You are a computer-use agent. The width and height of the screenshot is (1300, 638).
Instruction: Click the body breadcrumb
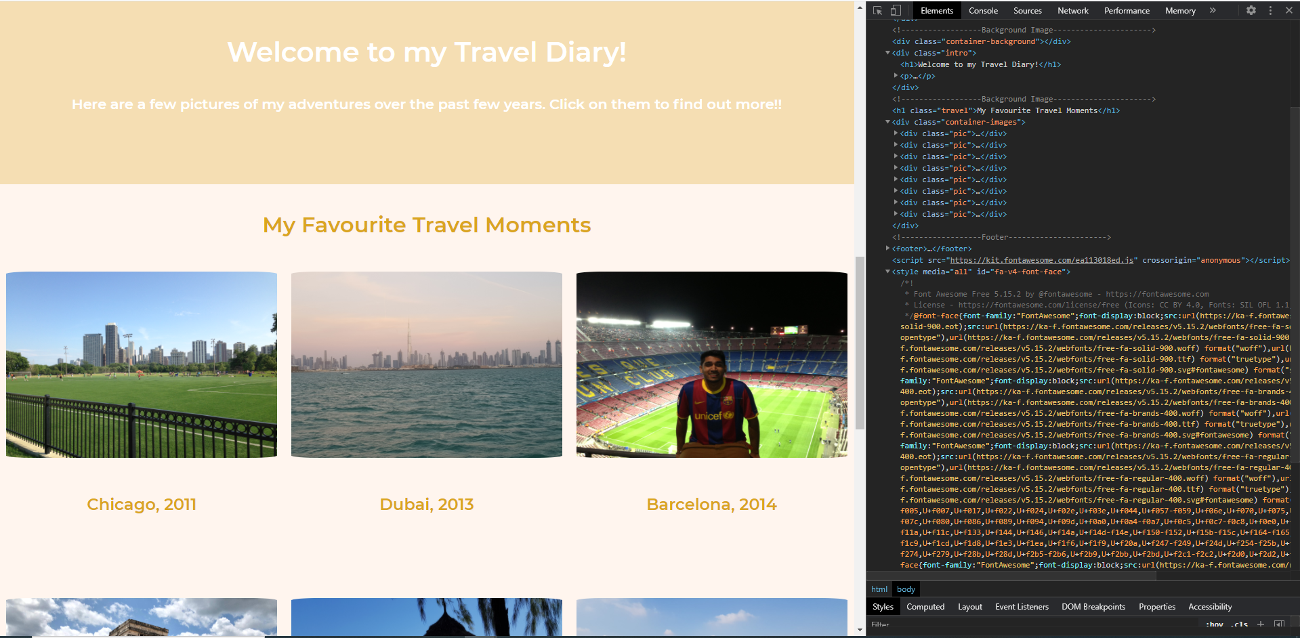pyautogui.click(x=906, y=589)
